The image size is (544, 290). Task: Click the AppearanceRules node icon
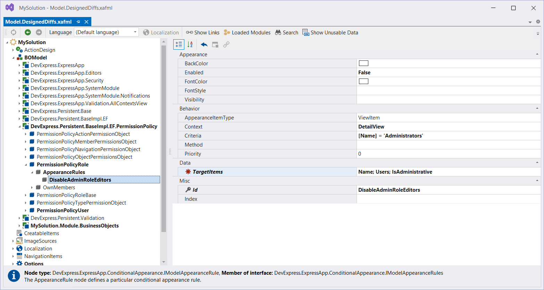[x=38, y=172]
